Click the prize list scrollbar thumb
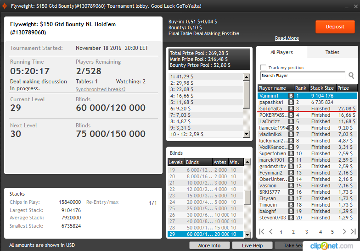Viewport: 360px width, 251px height. tap(246, 94)
